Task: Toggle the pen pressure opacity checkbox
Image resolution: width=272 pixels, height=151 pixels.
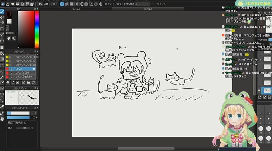Action: point(26,123)
